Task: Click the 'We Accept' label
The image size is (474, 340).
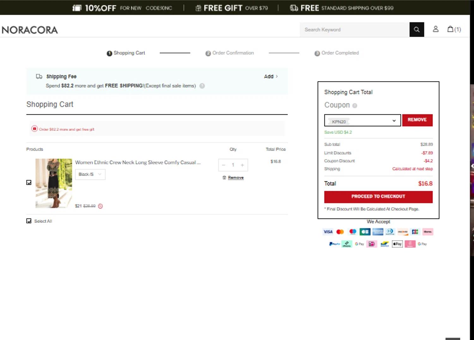Action: point(378,222)
